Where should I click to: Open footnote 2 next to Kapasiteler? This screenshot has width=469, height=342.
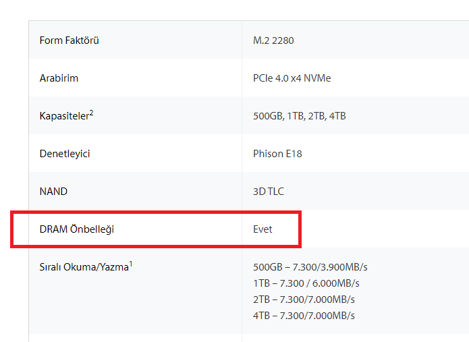92,113
